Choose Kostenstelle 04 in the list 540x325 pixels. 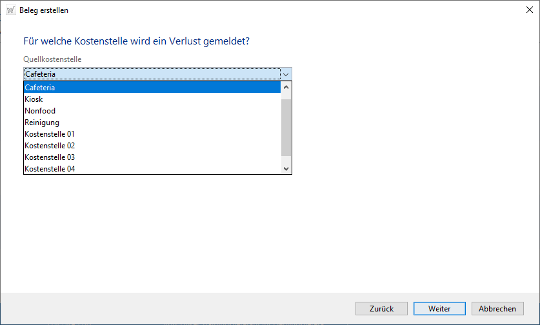(152, 169)
